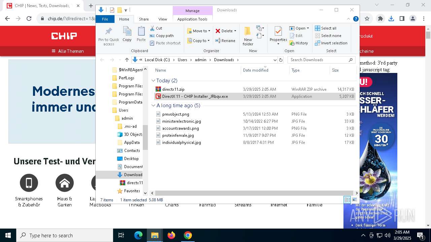Switch to View ribbon tab
This screenshot has height=242, width=431.
coord(163,19)
